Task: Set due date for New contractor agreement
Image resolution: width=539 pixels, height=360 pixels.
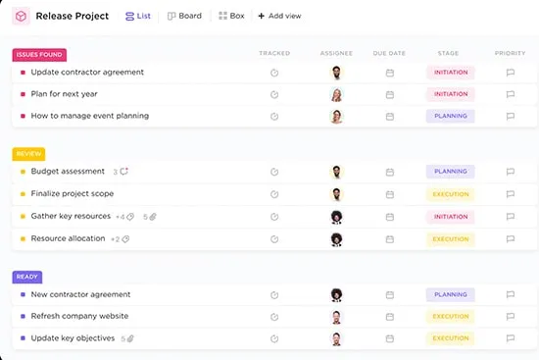Action: pos(390,295)
